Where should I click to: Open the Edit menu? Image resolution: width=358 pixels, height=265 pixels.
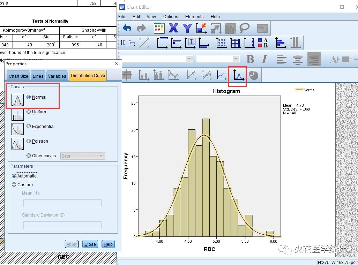(136, 17)
